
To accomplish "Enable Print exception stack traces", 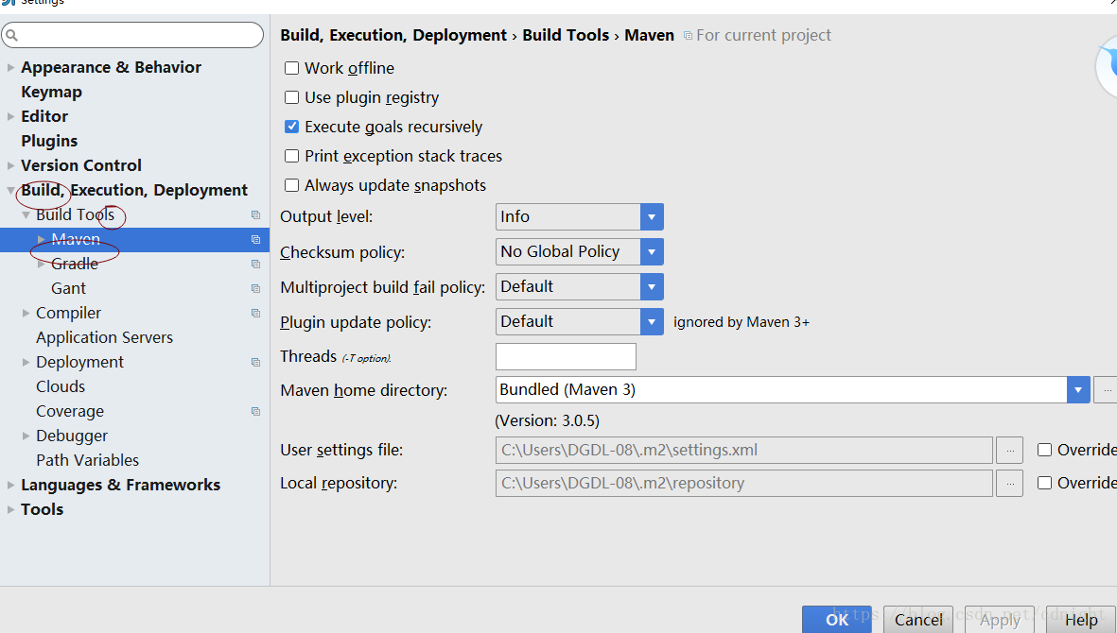I will click(x=291, y=156).
